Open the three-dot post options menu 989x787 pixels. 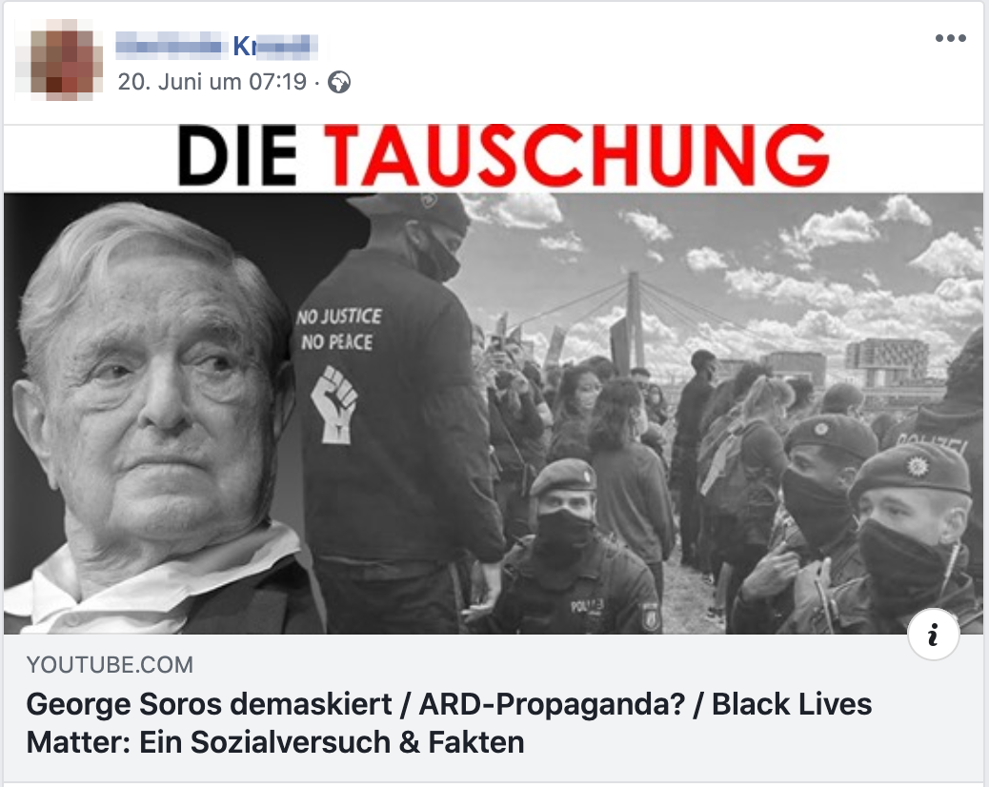(951, 38)
